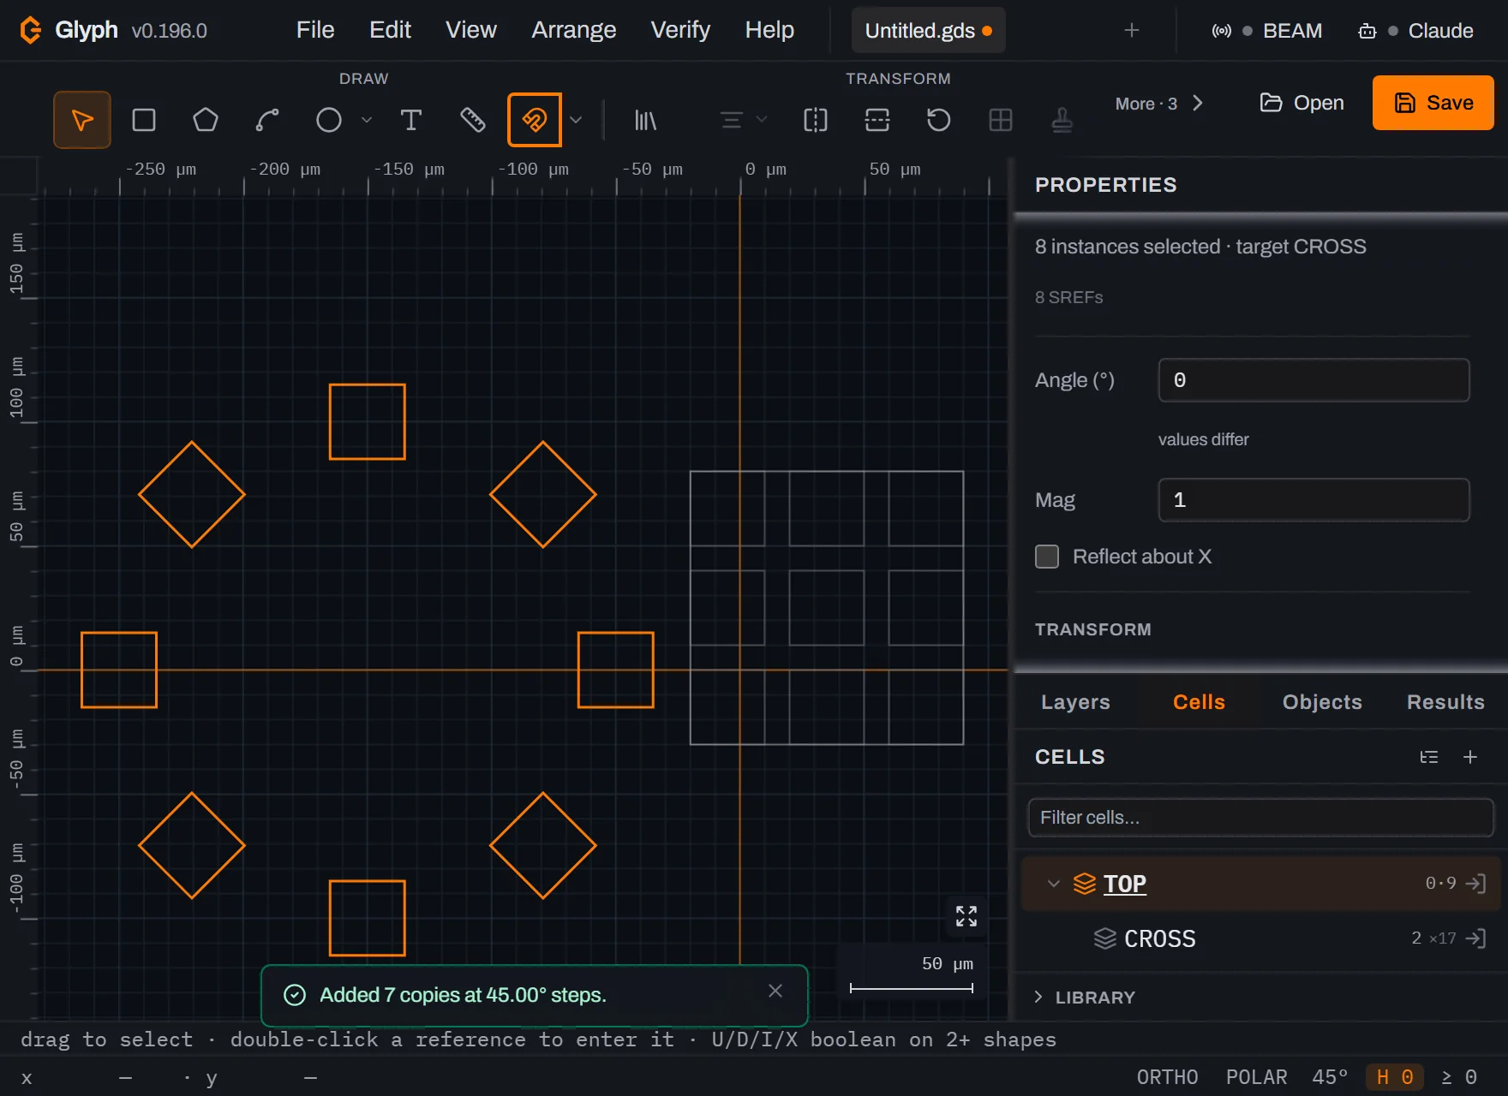This screenshot has width=1508, height=1096.
Task: Fit view with the expand icon
Action: [966, 916]
